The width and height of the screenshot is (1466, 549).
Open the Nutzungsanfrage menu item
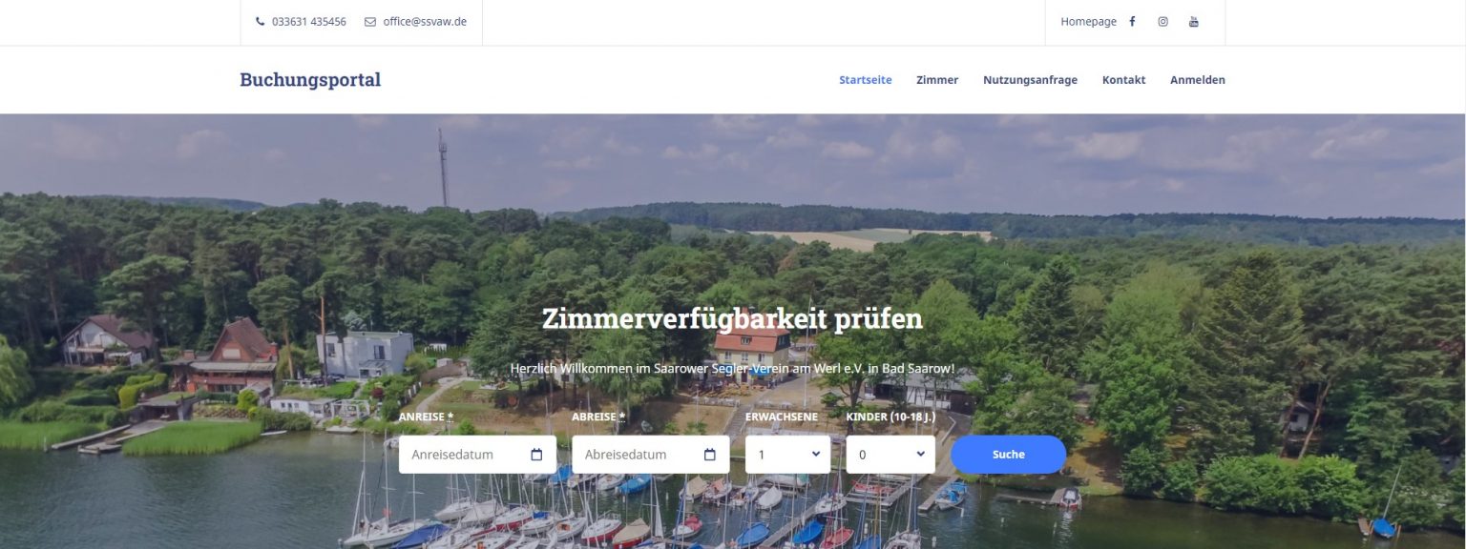point(1030,80)
